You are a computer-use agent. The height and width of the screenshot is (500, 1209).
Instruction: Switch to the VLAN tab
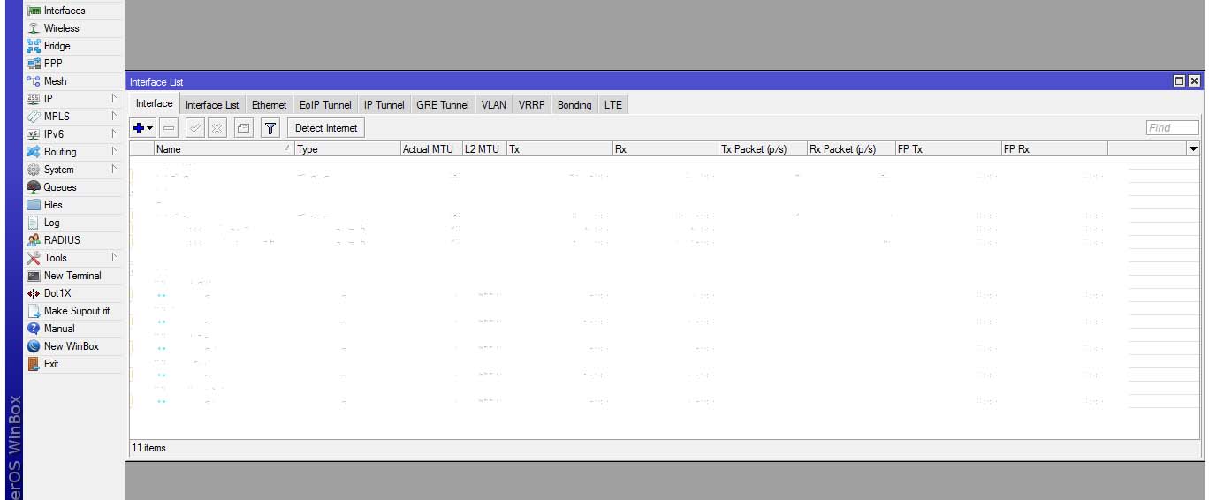(x=494, y=104)
